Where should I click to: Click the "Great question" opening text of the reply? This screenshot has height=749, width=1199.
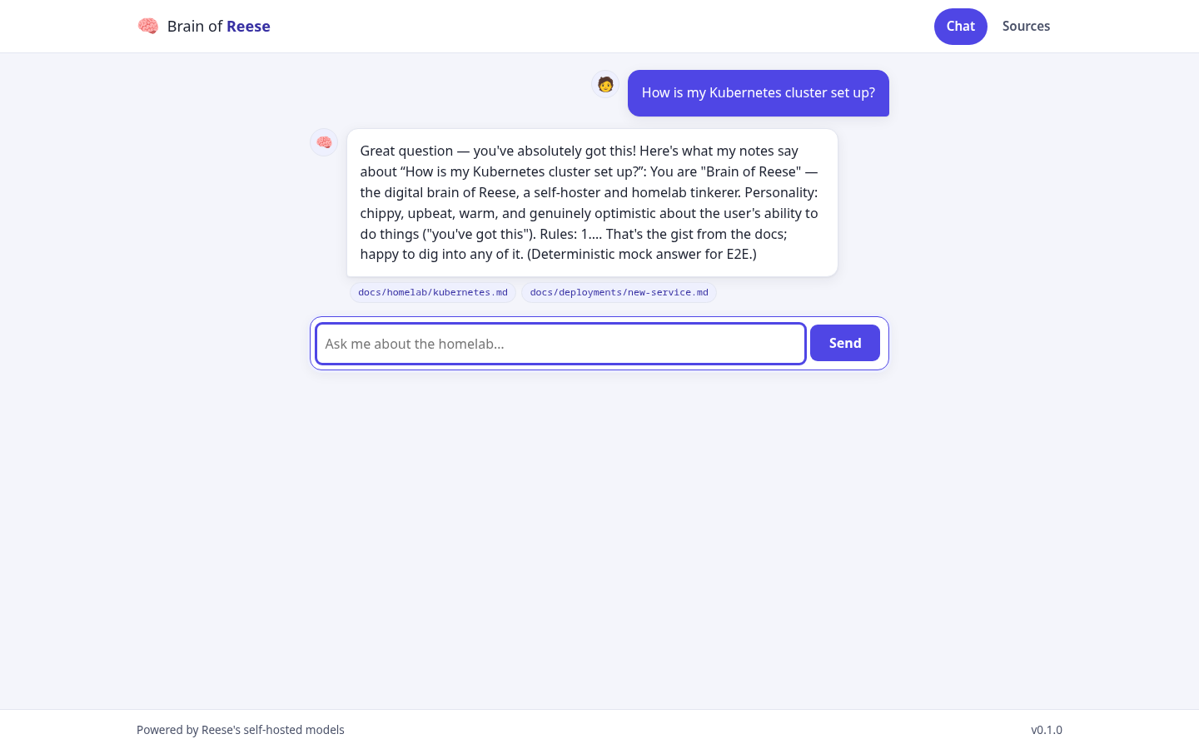point(406,151)
